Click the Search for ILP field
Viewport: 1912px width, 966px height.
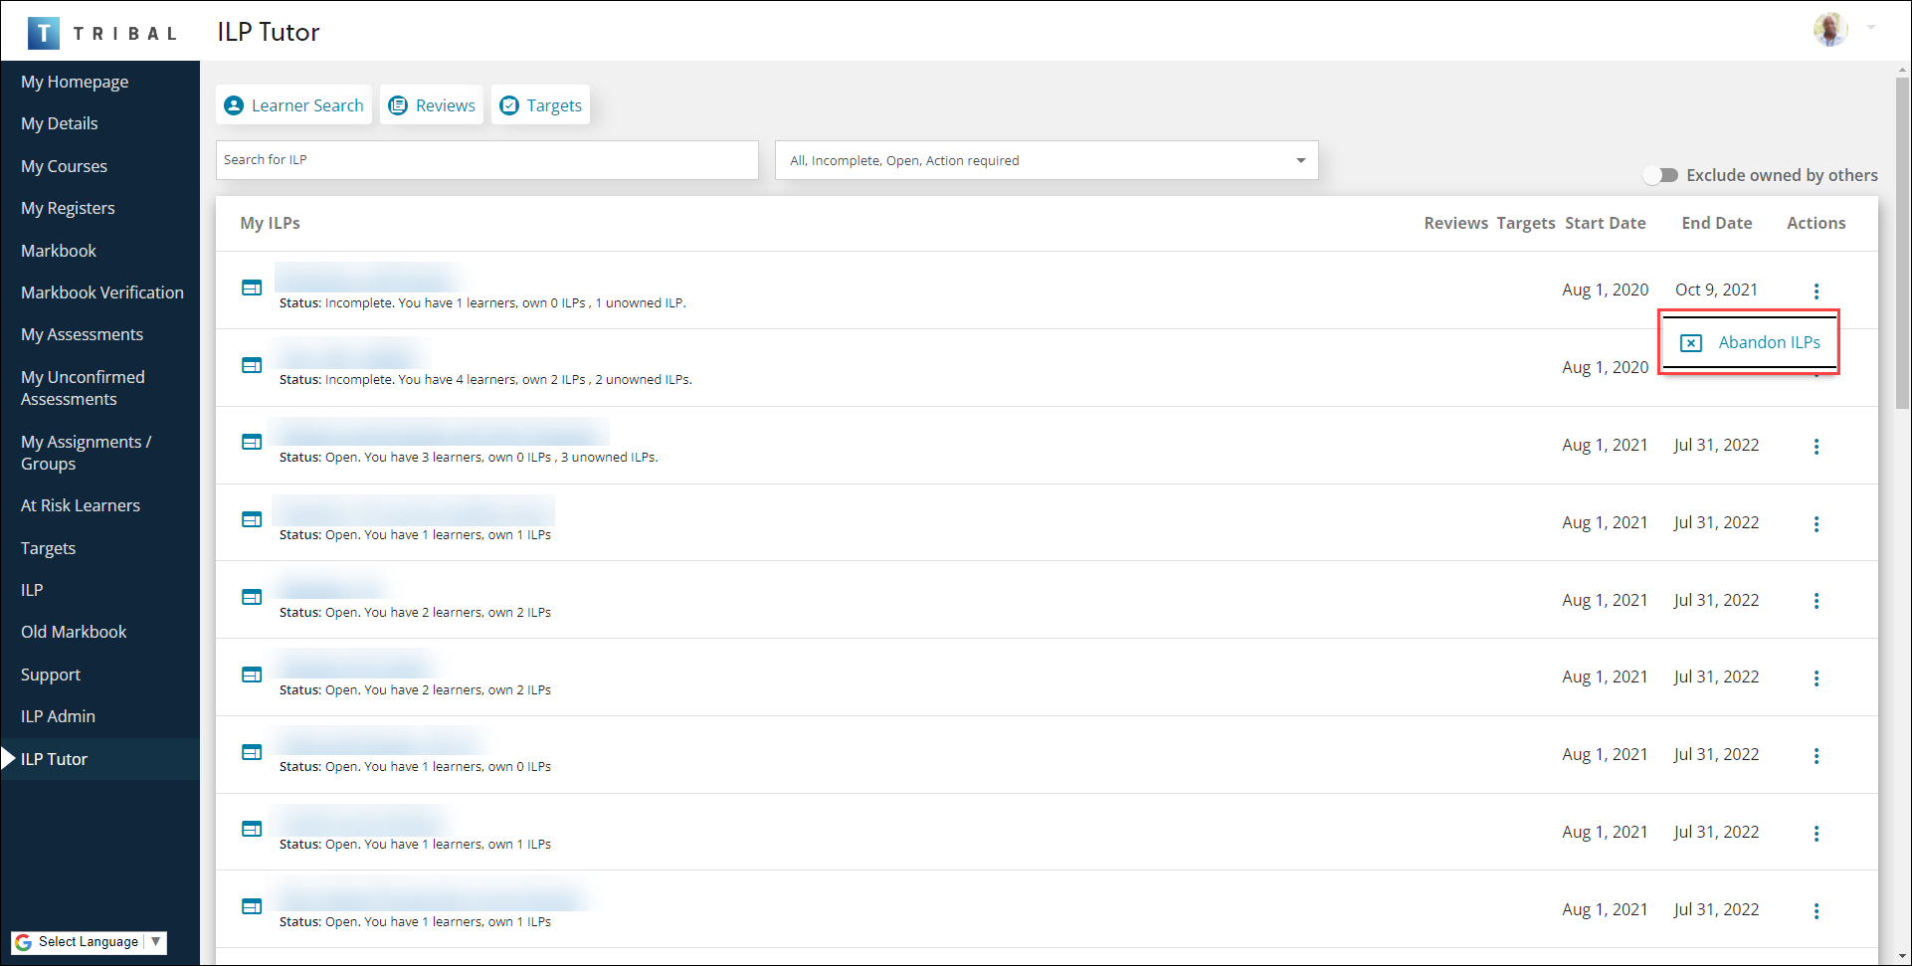tap(486, 160)
